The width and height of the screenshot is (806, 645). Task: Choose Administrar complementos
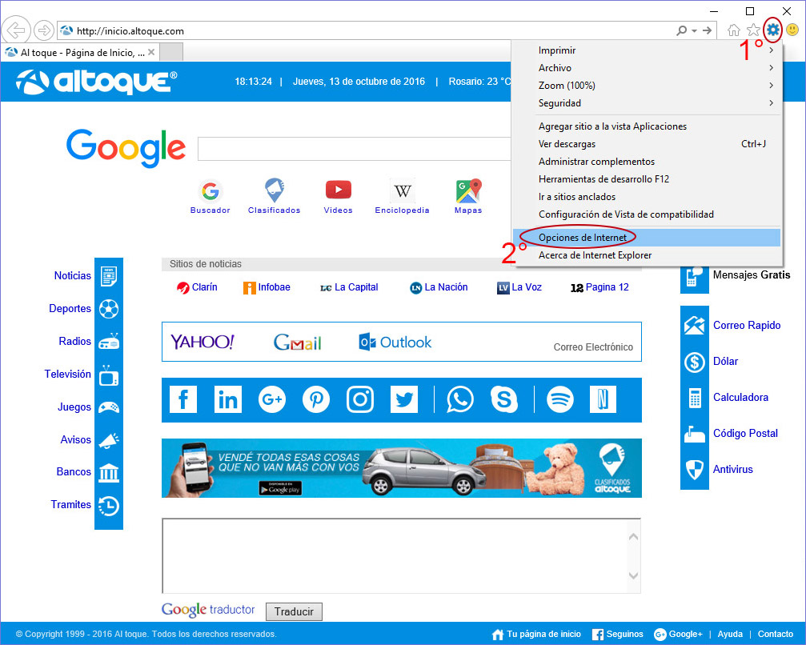click(x=647, y=162)
